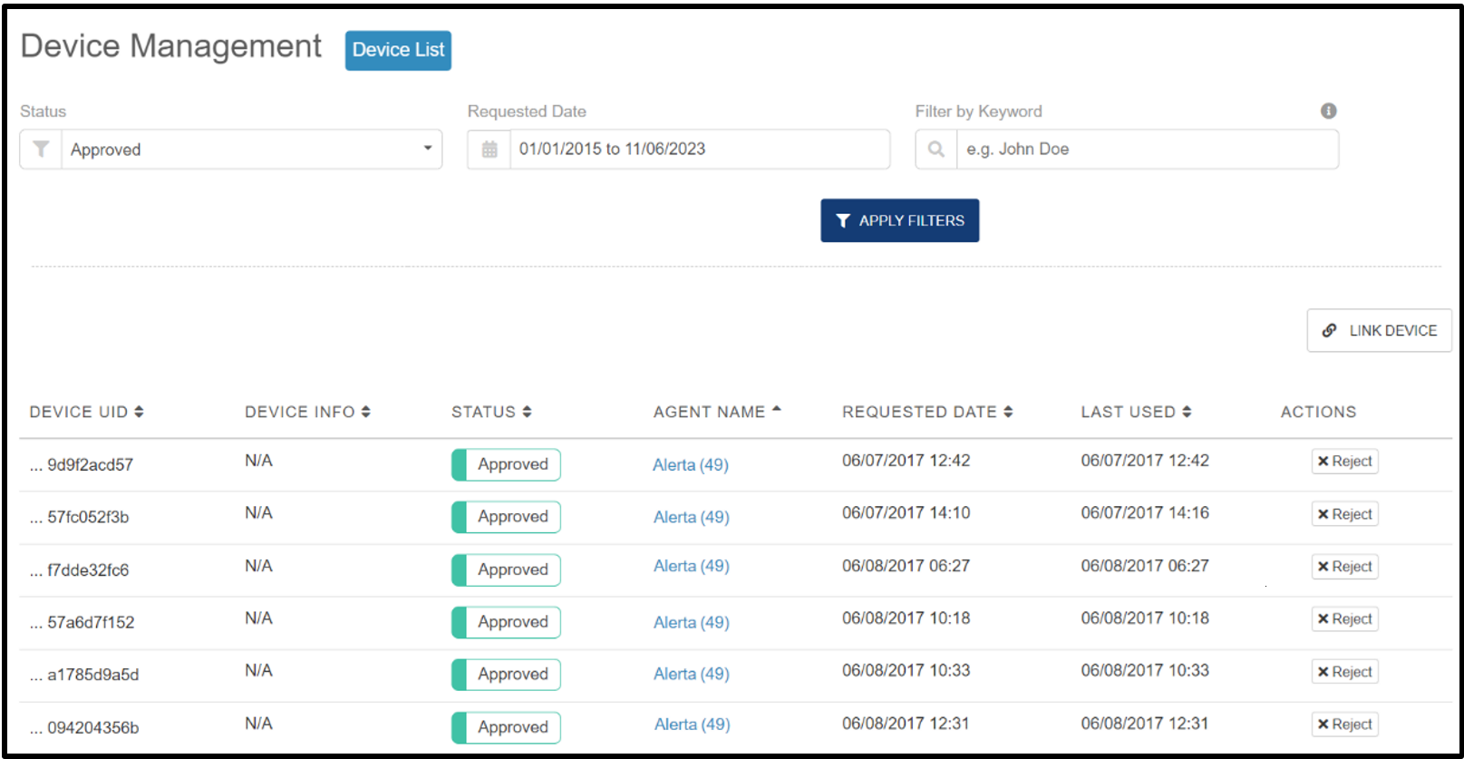Open Alerta (49) link for device 9d9f2acd57
The width and height of the screenshot is (1464, 759).
[691, 464]
